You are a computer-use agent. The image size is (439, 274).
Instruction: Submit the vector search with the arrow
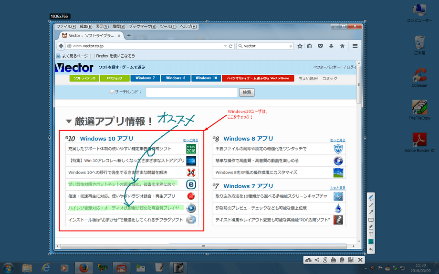(x=290, y=46)
